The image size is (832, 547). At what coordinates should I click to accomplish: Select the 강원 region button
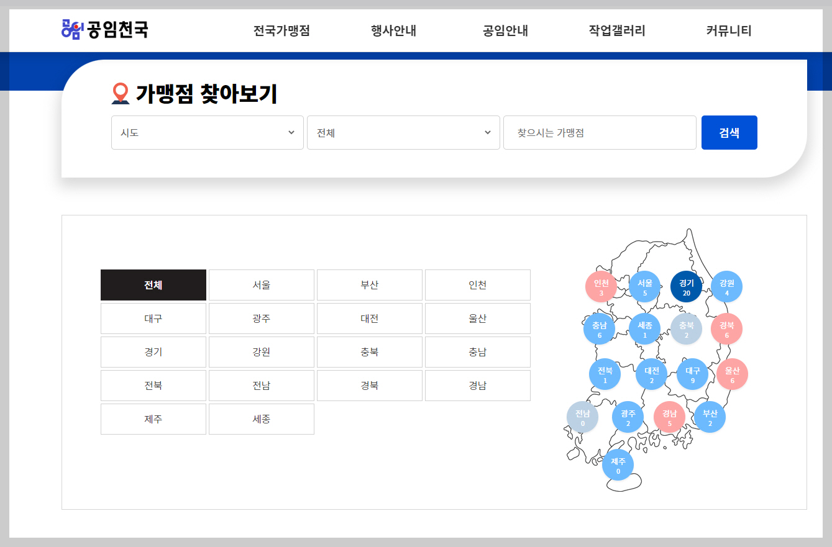(262, 352)
